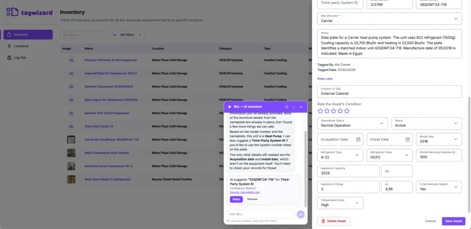Rate asset condition four stars
This screenshot has width=471, height=229.
340,111
